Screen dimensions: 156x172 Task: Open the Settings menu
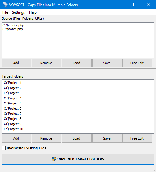[x=18, y=12]
